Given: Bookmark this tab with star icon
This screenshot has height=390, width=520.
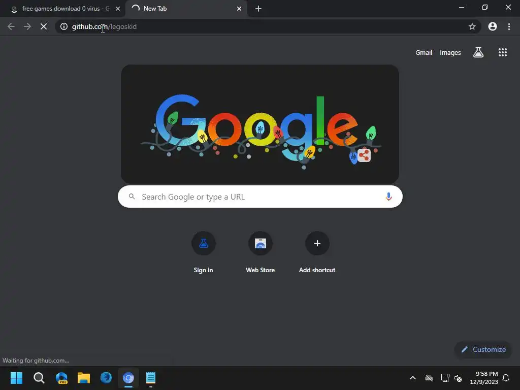Looking at the screenshot, I should click(x=472, y=26).
